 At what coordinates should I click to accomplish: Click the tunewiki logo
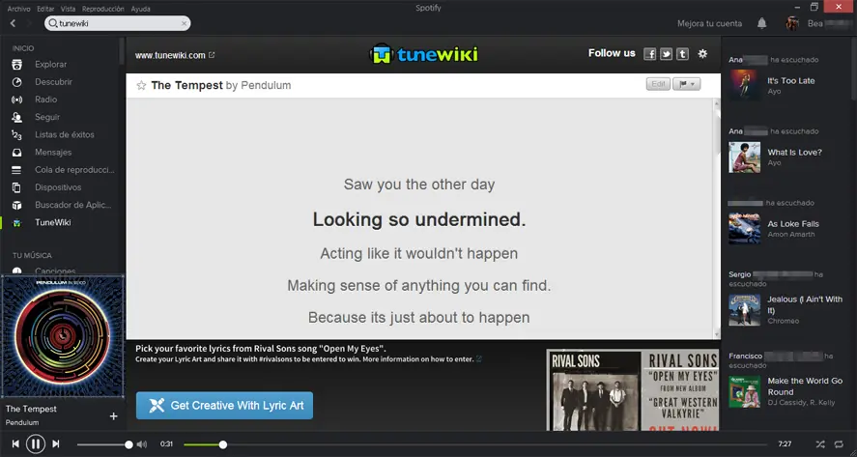point(423,54)
